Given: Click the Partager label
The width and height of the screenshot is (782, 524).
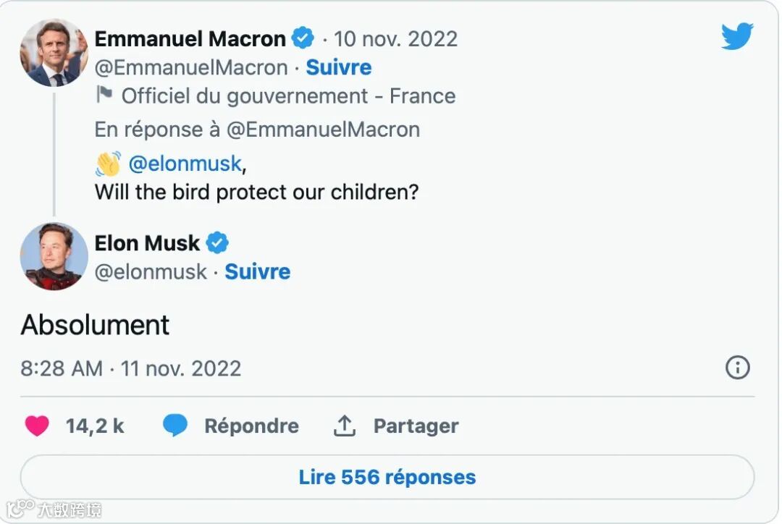Looking at the screenshot, I should pyautogui.click(x=416, y=426).
